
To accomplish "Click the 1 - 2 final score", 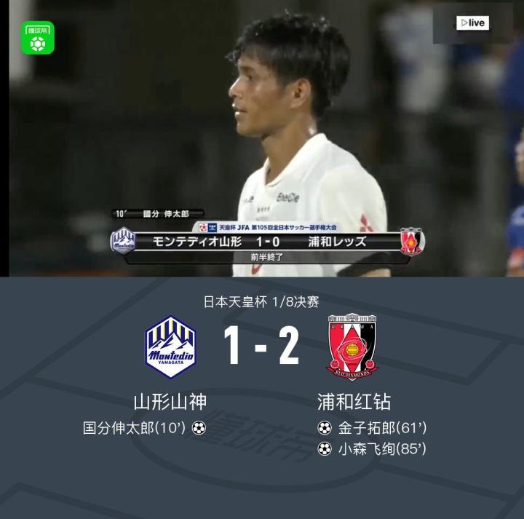I will [261, 346].
